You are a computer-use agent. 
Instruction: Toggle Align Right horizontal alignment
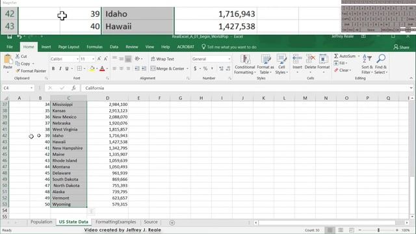pyautogui.click(x=128, y=69)
